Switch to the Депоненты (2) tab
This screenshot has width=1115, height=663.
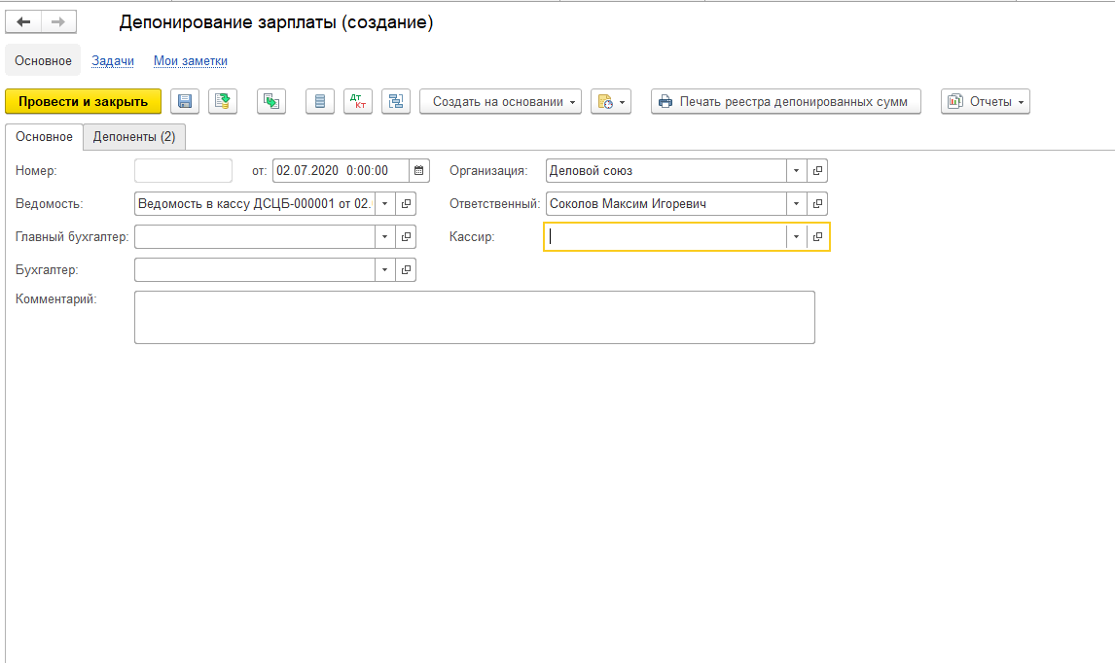134,137
